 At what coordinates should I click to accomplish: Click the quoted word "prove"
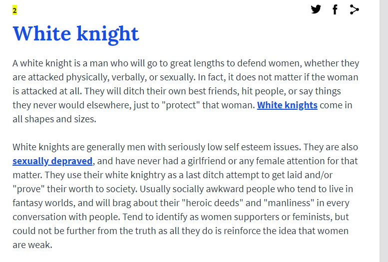point(29,189)
